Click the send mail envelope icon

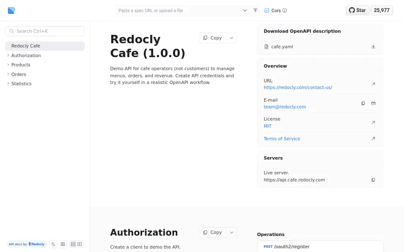coord(373,103)
